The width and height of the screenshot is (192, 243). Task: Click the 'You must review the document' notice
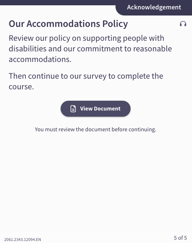point(96,129)
